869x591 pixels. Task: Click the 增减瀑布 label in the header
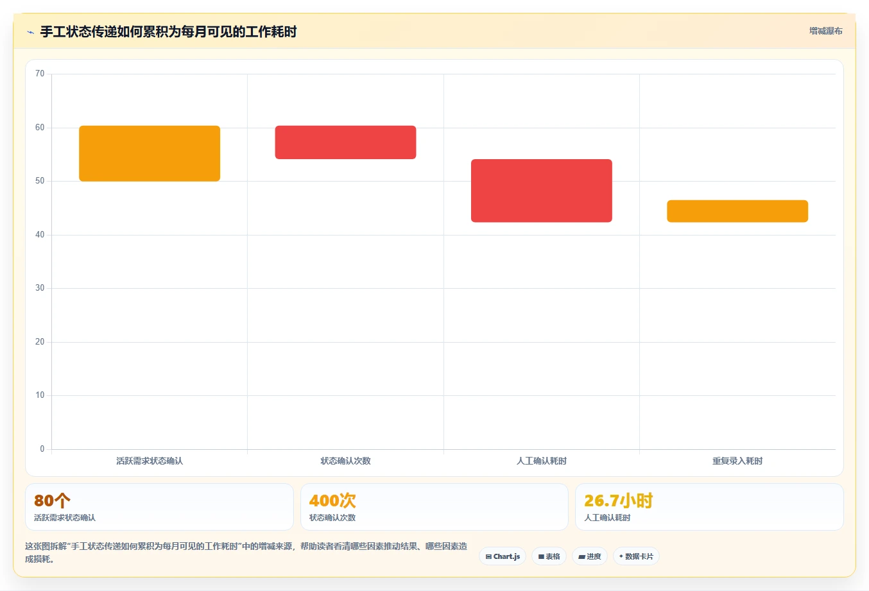point(825,31)
